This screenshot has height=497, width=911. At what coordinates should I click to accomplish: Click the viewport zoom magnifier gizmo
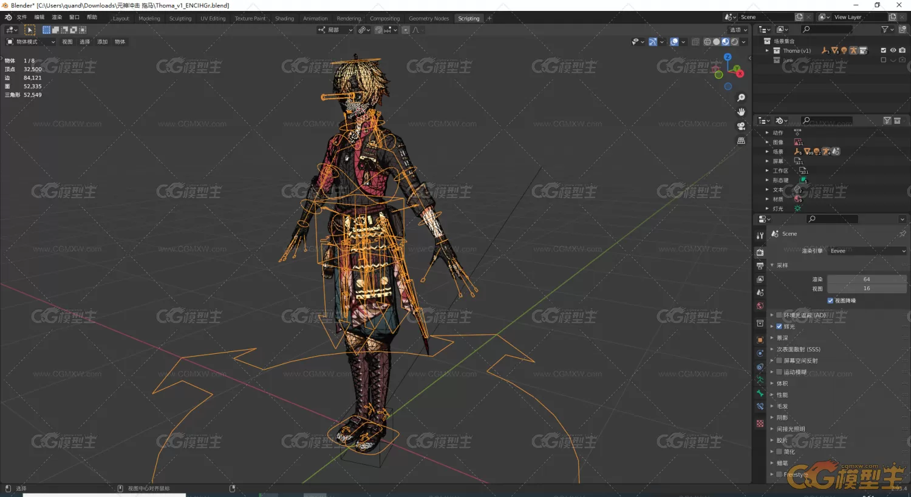[741, 98]
